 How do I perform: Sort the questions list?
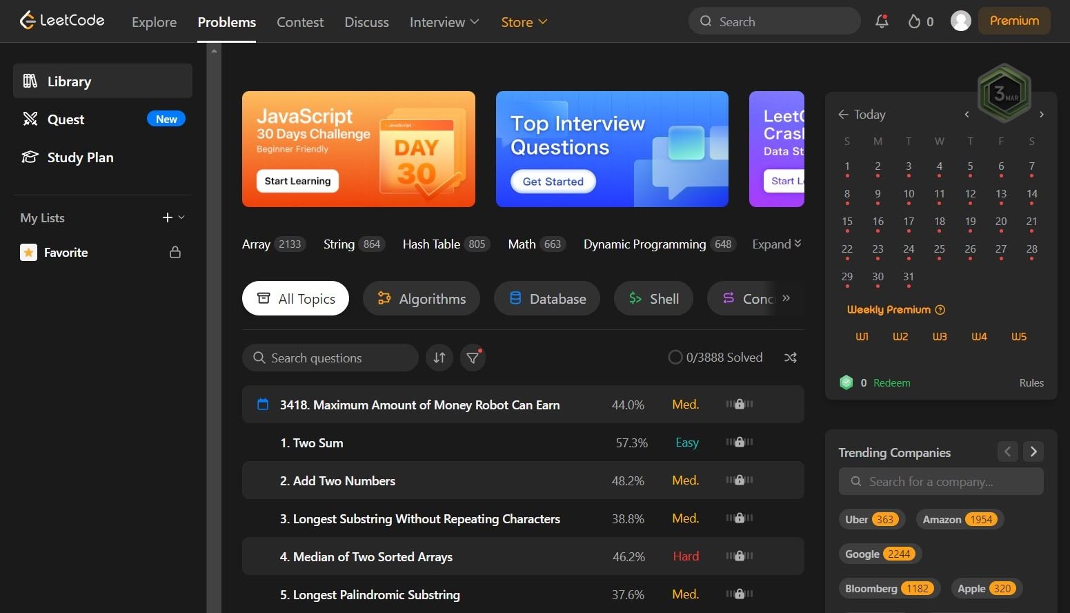[x=439, y=358]
